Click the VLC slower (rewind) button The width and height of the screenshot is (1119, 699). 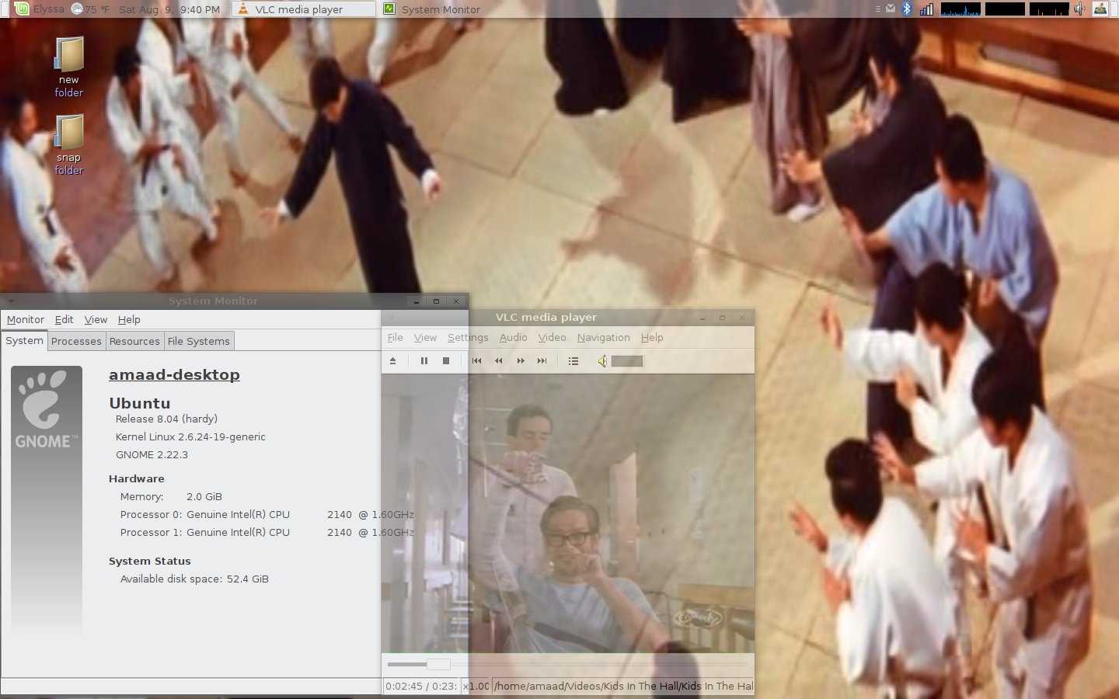pos(499,361)
